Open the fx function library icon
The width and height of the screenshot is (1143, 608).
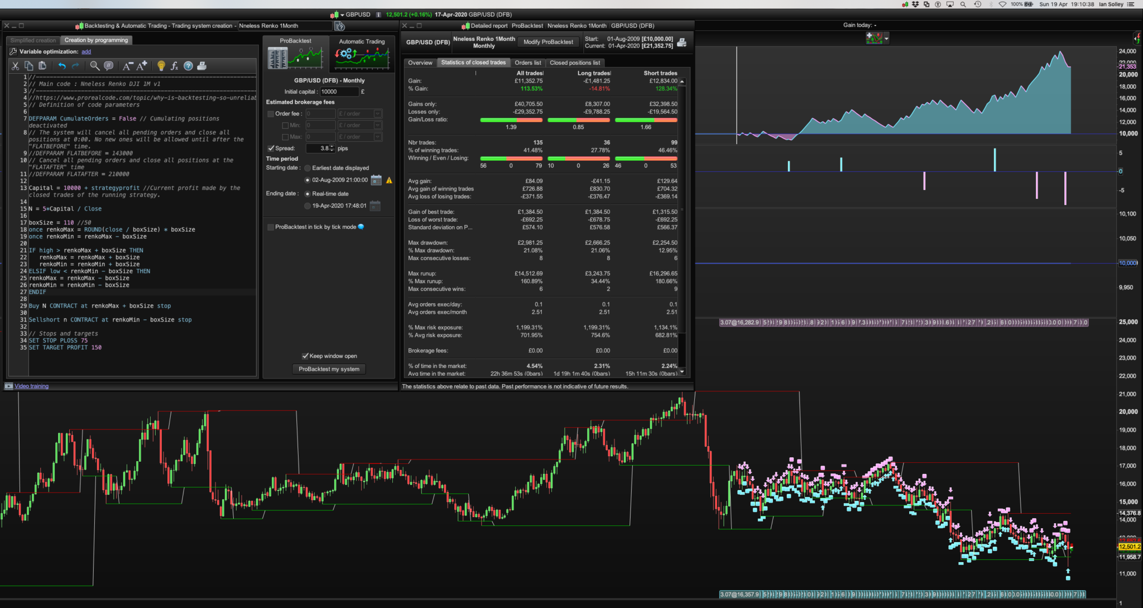pos(174,66)
